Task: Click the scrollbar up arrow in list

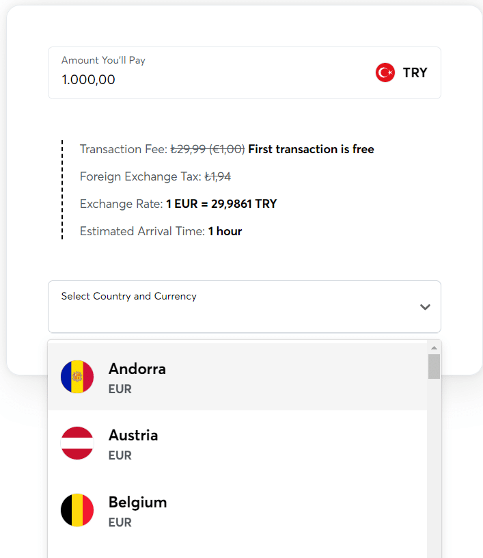Action: coord(434,347)
